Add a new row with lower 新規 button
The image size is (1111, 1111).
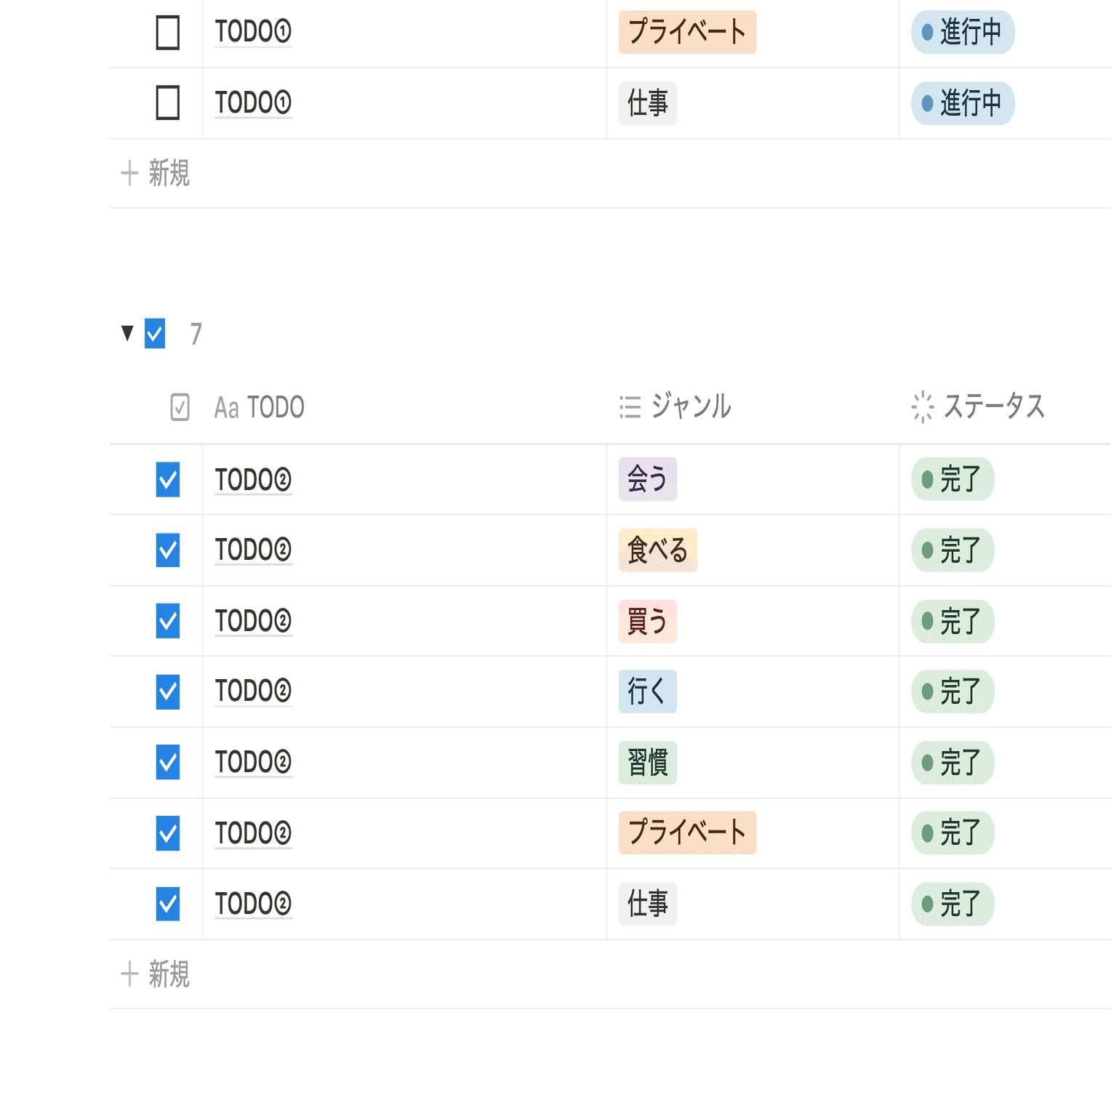tap(156, 974)
